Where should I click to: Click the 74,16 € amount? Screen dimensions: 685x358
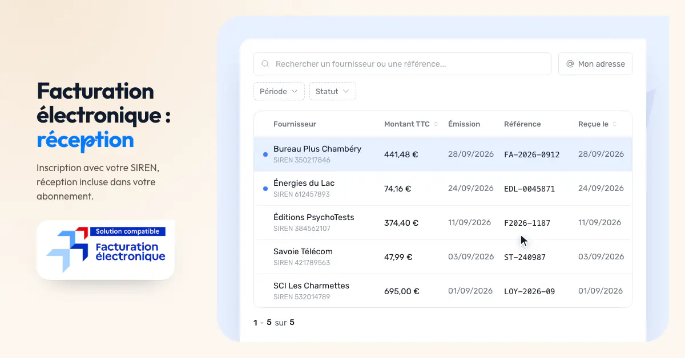[x=398, y=189]
